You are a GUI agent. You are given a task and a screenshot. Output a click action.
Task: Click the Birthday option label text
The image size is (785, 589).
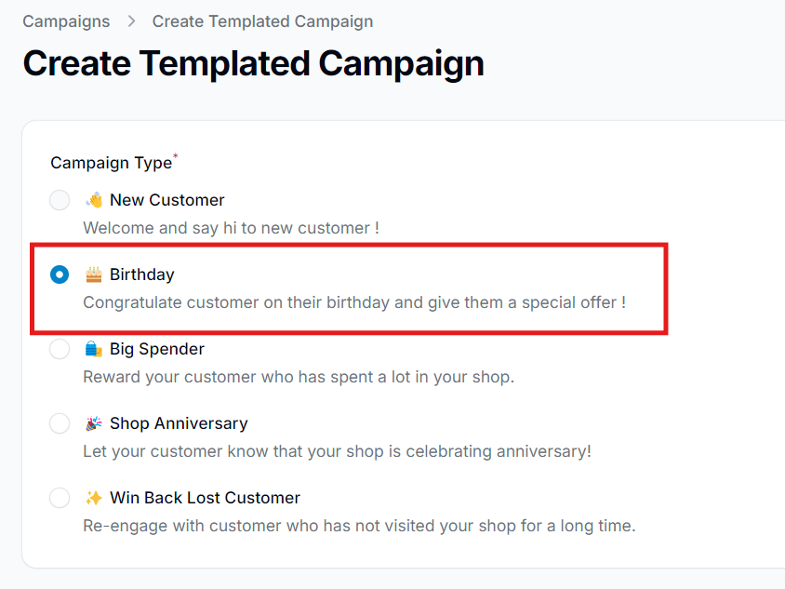[140, 274]
